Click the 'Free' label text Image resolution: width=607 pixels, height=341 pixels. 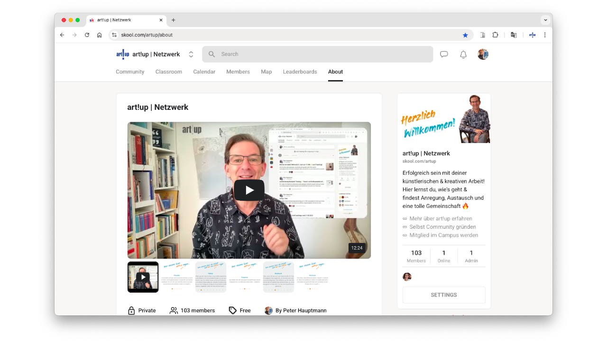pos(245,311)
